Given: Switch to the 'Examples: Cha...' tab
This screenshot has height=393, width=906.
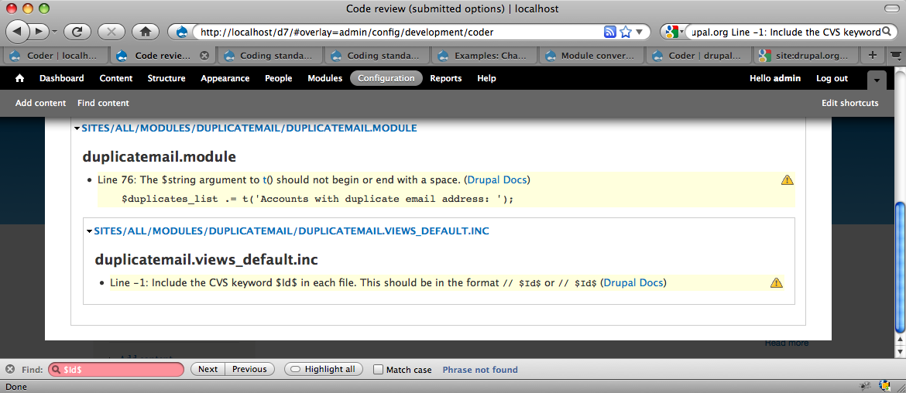Looking at the screenshot, I should (484, 56).
